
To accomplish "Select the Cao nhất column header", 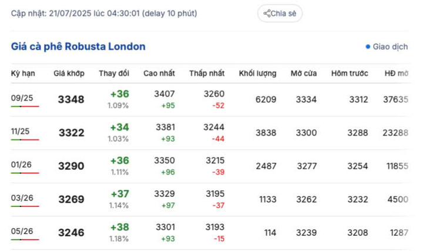I will 160,73.
